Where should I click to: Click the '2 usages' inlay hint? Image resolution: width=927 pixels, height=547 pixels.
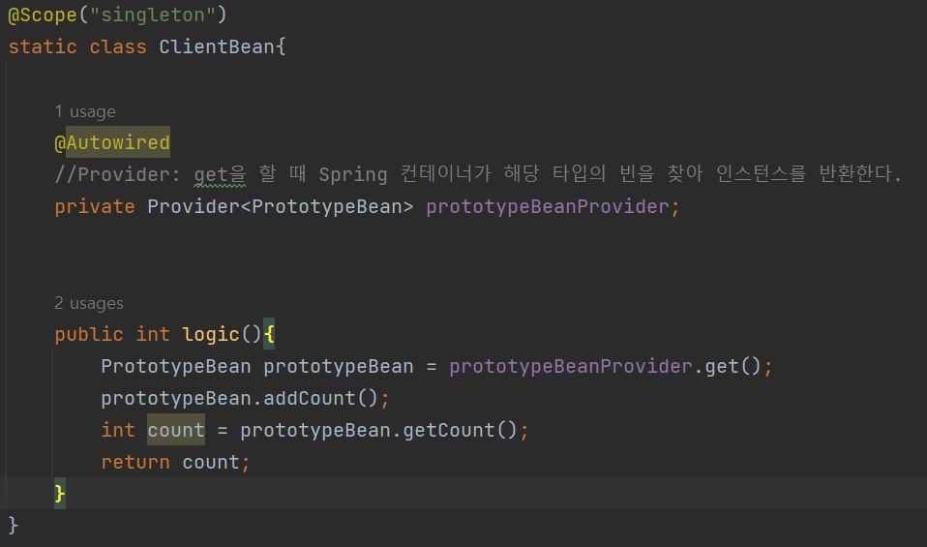coord(89,303)
